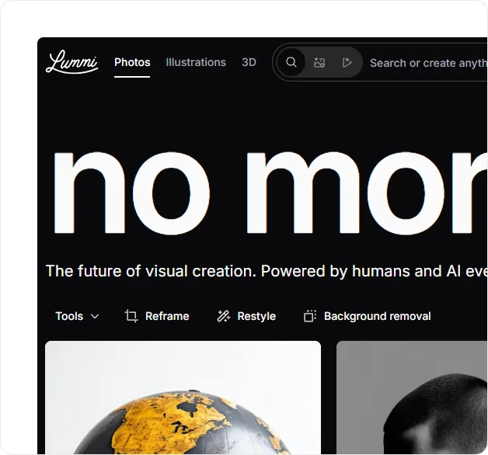Select the Background removal text link
This screenshot has width=488, height=455.
tap(377, 316)
